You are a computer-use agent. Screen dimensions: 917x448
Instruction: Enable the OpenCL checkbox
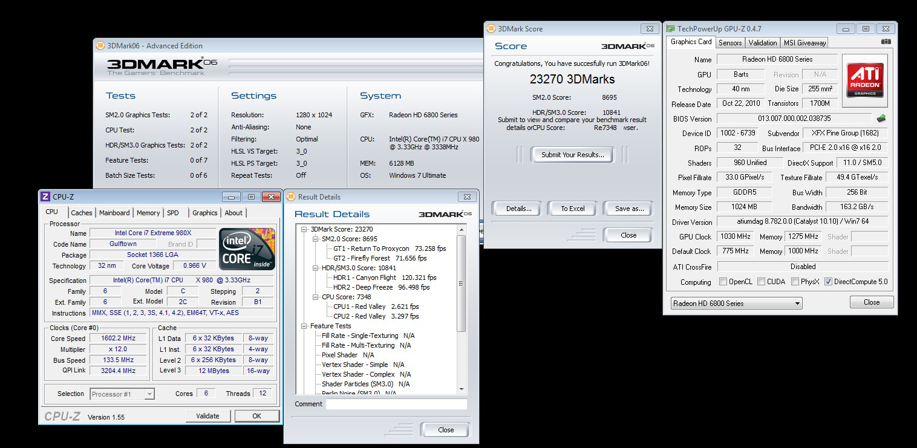(723, 282)
